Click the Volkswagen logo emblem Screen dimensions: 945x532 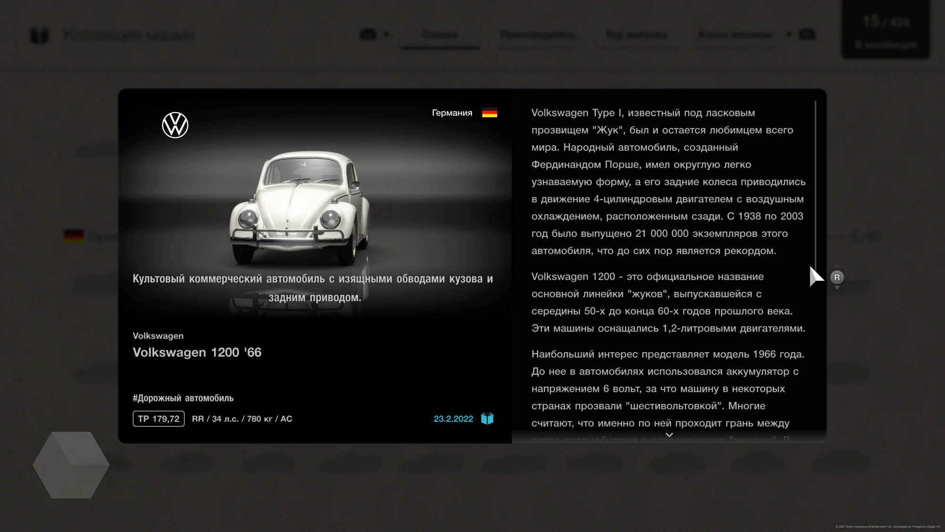(x=175, y=125)
